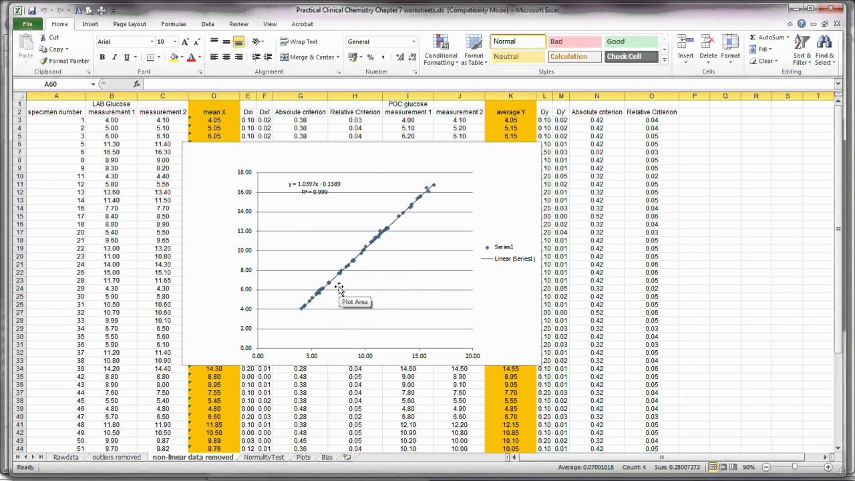Click the zoom slider in status bar

794,467
